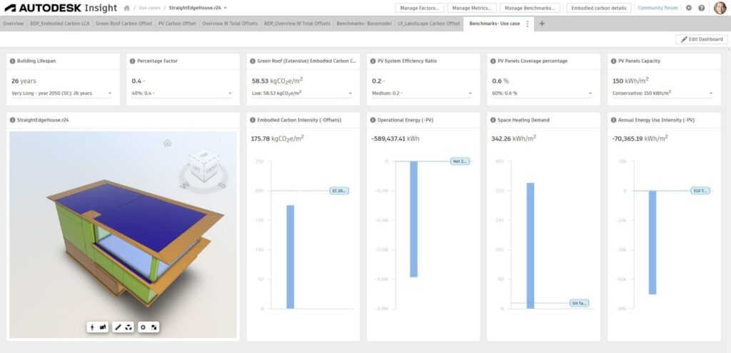Click the Manage Factors... button
Screen dimensions: 731x353
click(420, 8)
